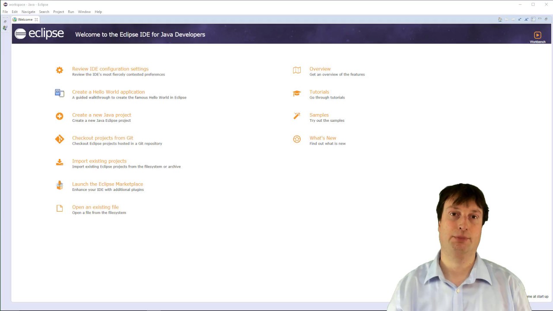Viewport: 553px width, 311px height.
Task: Toggle the Customize page layout icon
Action: point(533,19)
